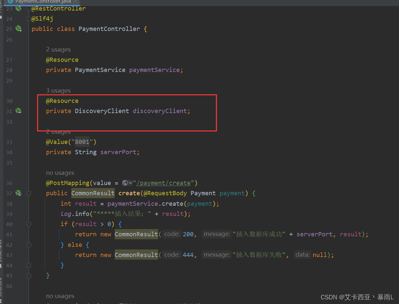Click the globe URL icon in @PostMapping
Screen dimensions: 399x304
pyautogui.click(x=125, y=183)
